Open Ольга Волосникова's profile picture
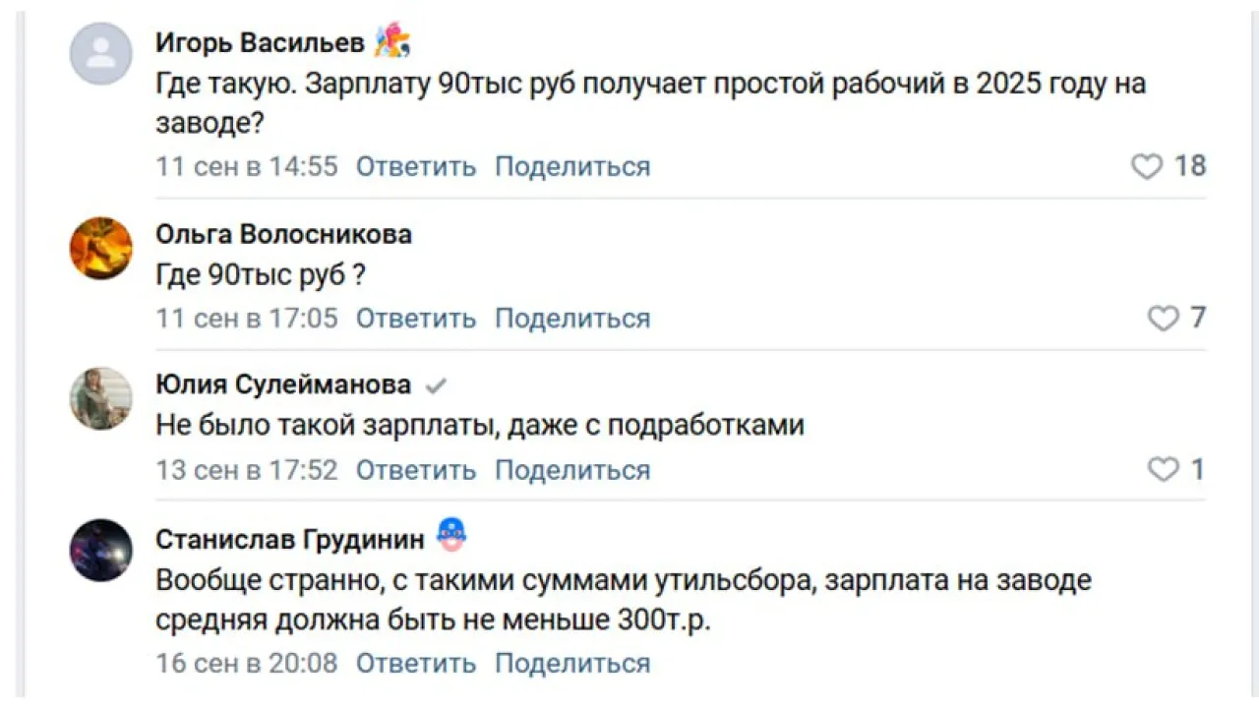 click(x=100, y=248)
